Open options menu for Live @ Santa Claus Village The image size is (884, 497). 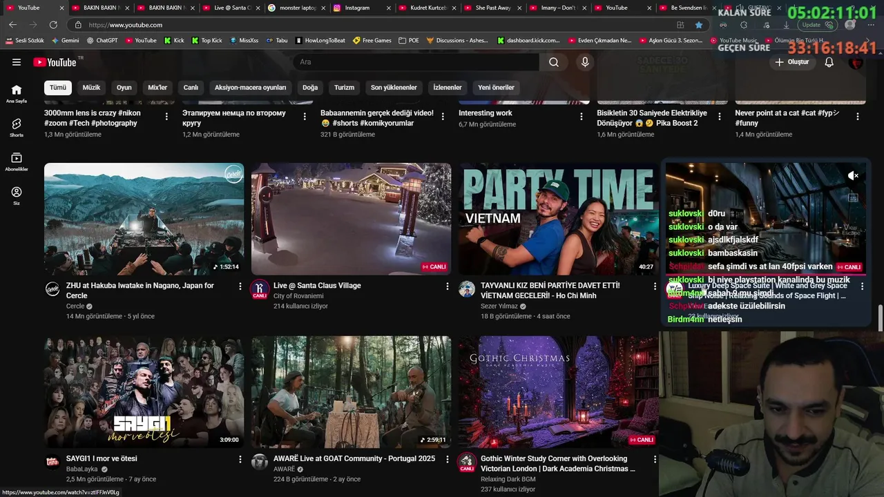click(x=448, y=286)
